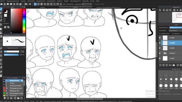The width and height of the screenshot is (182, 102).
Task: Select the Контурная ручка brush
Action: (x=13, y=93)
